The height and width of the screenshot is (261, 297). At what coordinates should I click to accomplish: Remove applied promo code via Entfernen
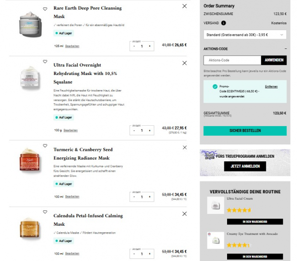(x=271, y=86)
